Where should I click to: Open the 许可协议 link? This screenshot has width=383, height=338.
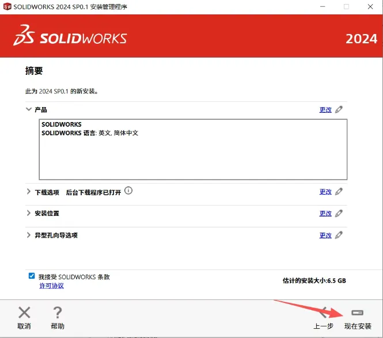click(x=51, y=286)
